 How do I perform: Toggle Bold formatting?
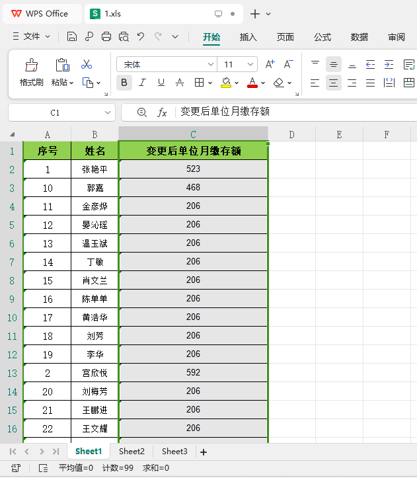tap(124, 83)
